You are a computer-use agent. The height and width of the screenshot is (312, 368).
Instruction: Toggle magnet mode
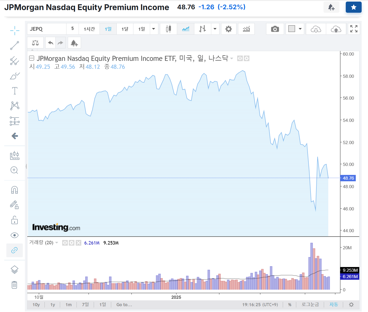[x=15, y=190]
